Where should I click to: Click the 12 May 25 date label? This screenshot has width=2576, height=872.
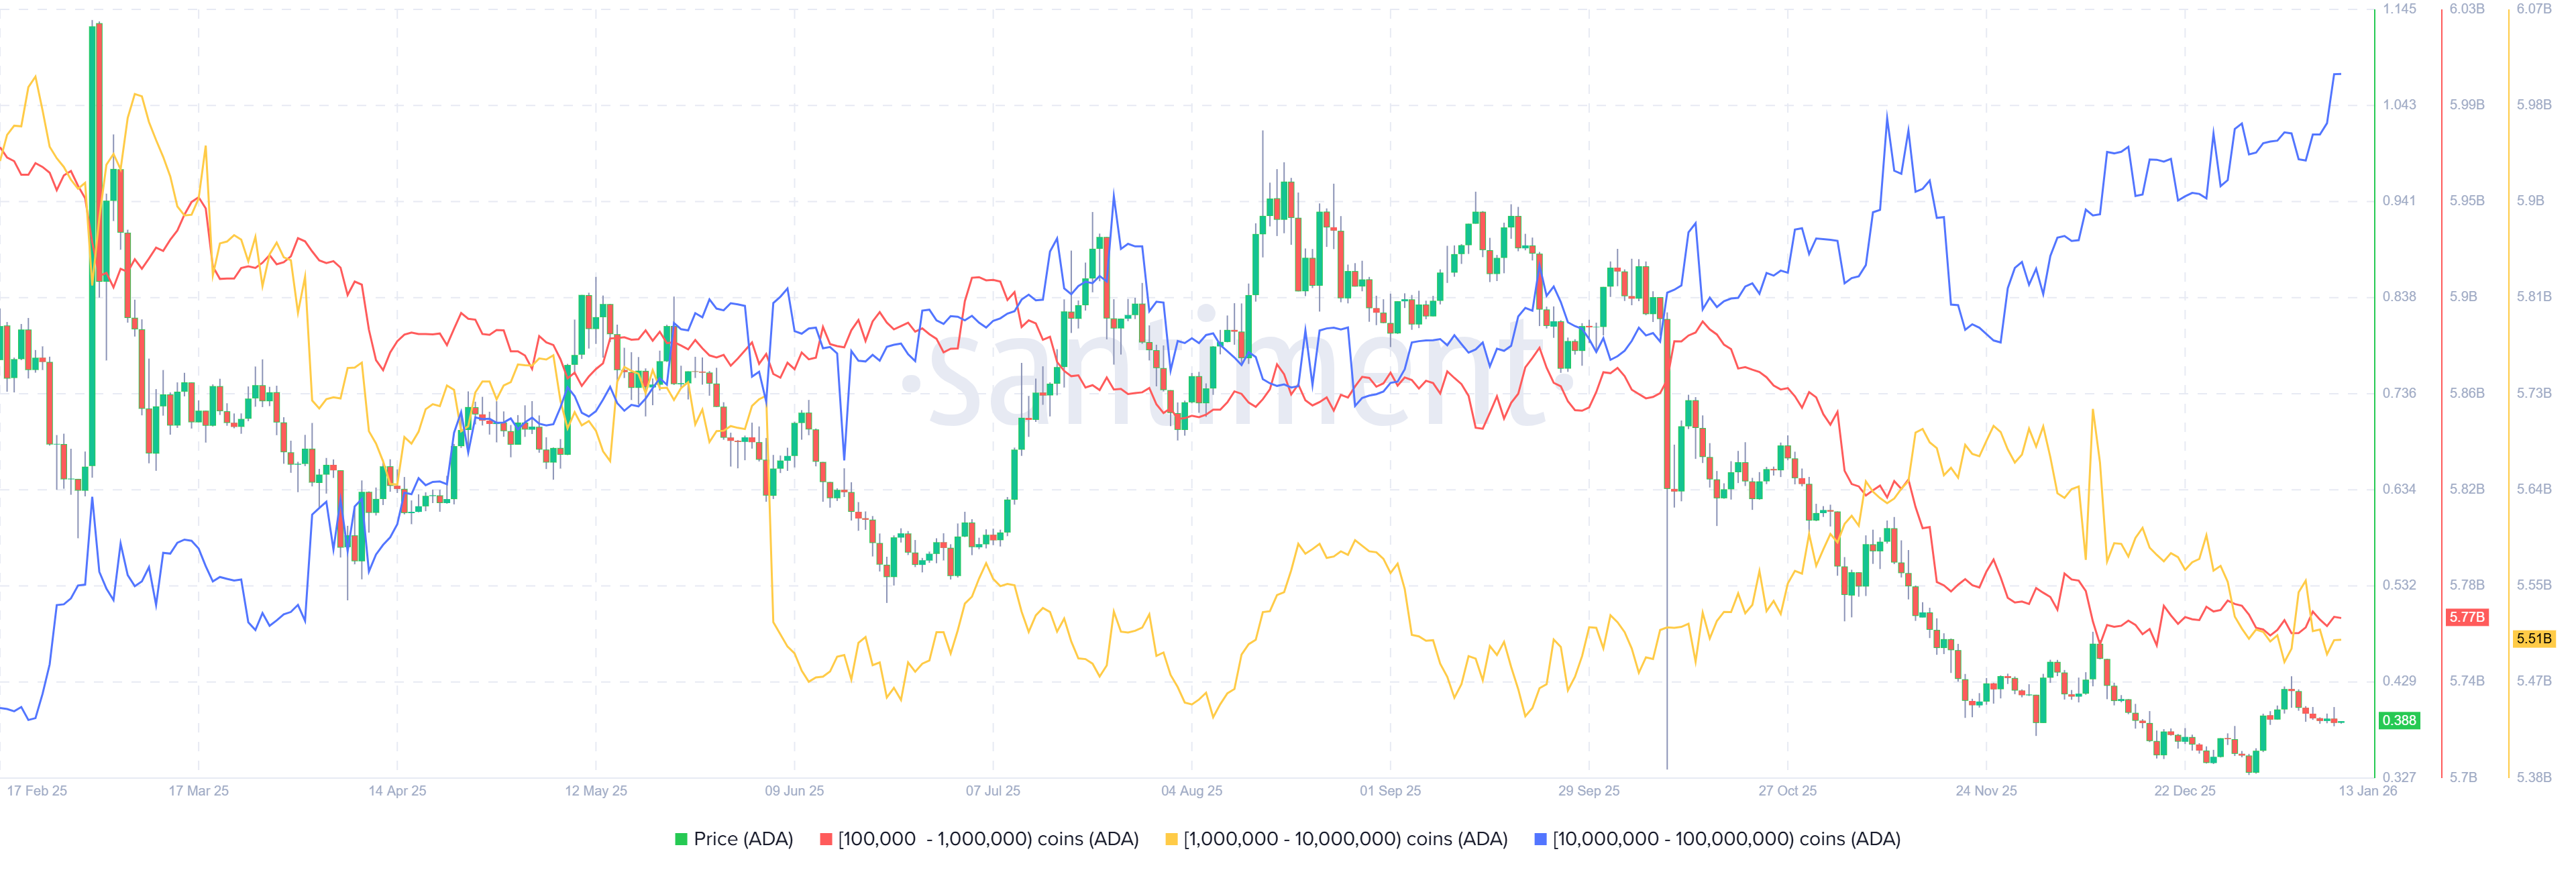[x=596, y=790]
